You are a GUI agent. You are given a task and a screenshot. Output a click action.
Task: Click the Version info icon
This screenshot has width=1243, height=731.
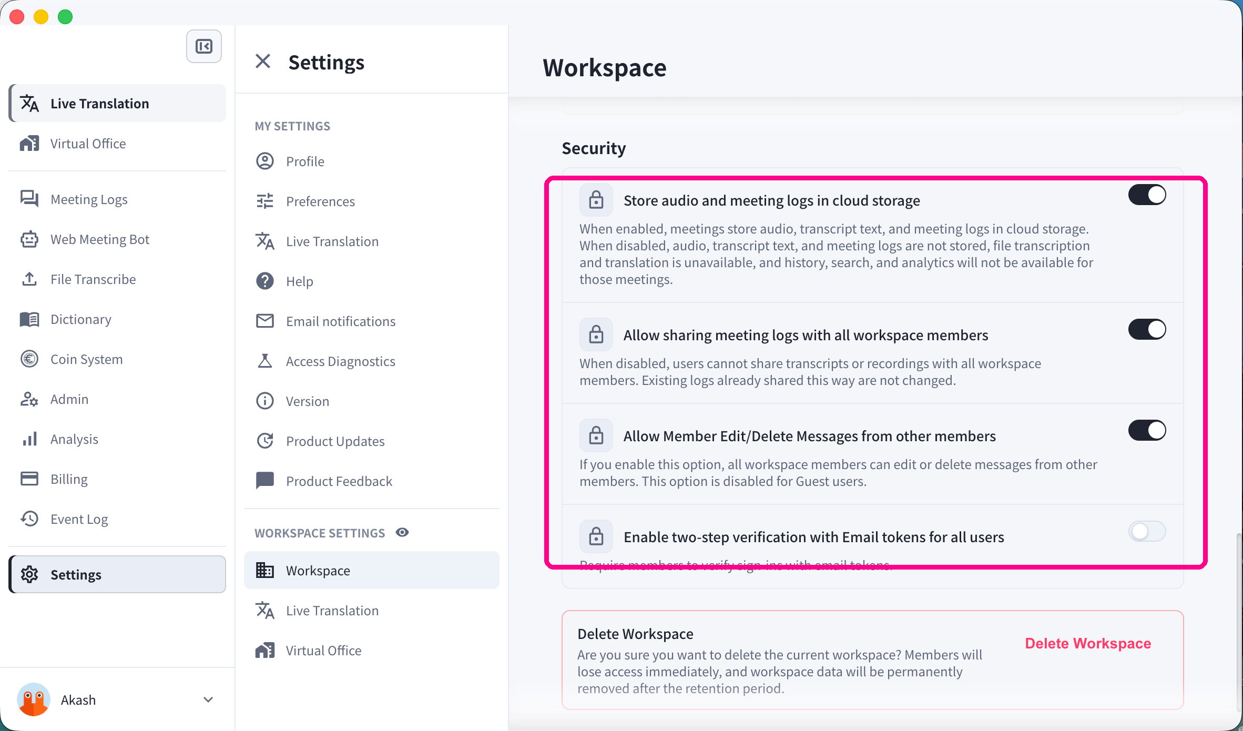point(265,401)
